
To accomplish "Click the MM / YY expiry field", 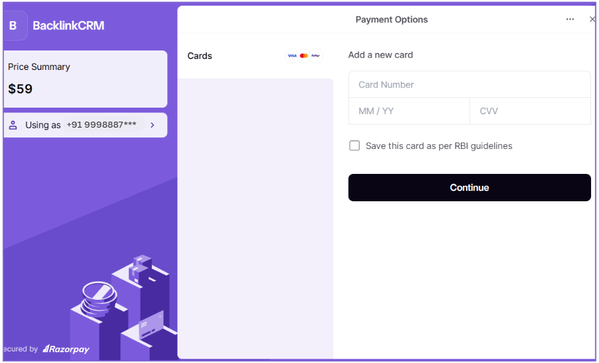I will 409,111.
